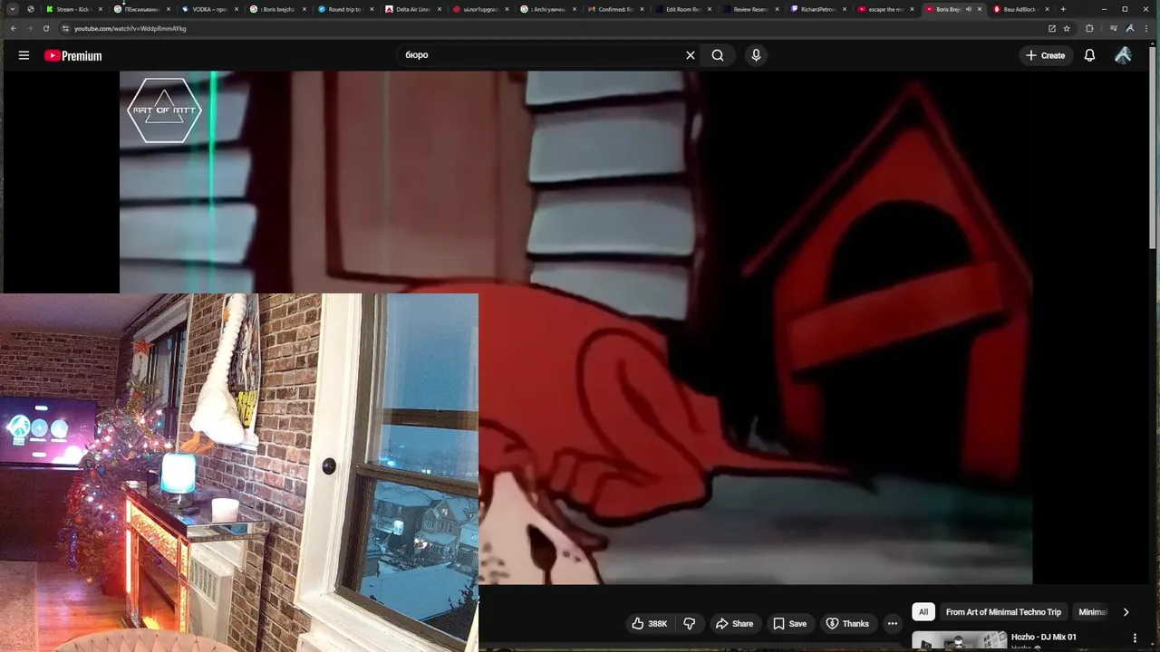Clear the search box with the X

(691, 55)
